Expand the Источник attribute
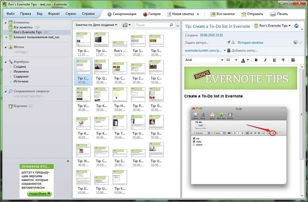308x202 pixels. coord(11,82)
